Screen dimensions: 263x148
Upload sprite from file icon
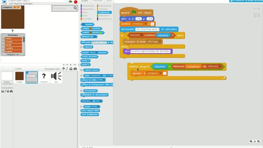[x=71, y=69]
